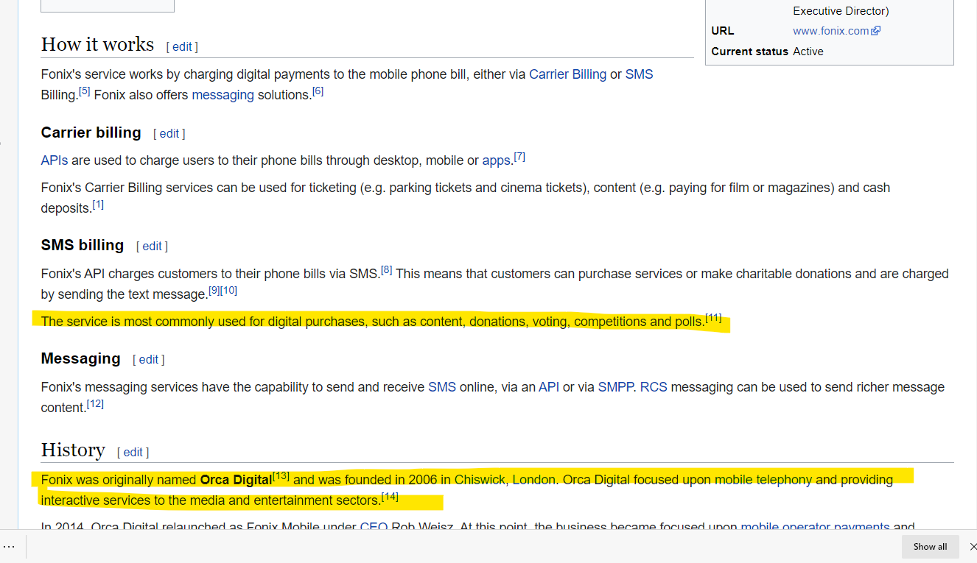977x563 pixels.
Task: Jump to citation 5
Action: click(85, 92)
